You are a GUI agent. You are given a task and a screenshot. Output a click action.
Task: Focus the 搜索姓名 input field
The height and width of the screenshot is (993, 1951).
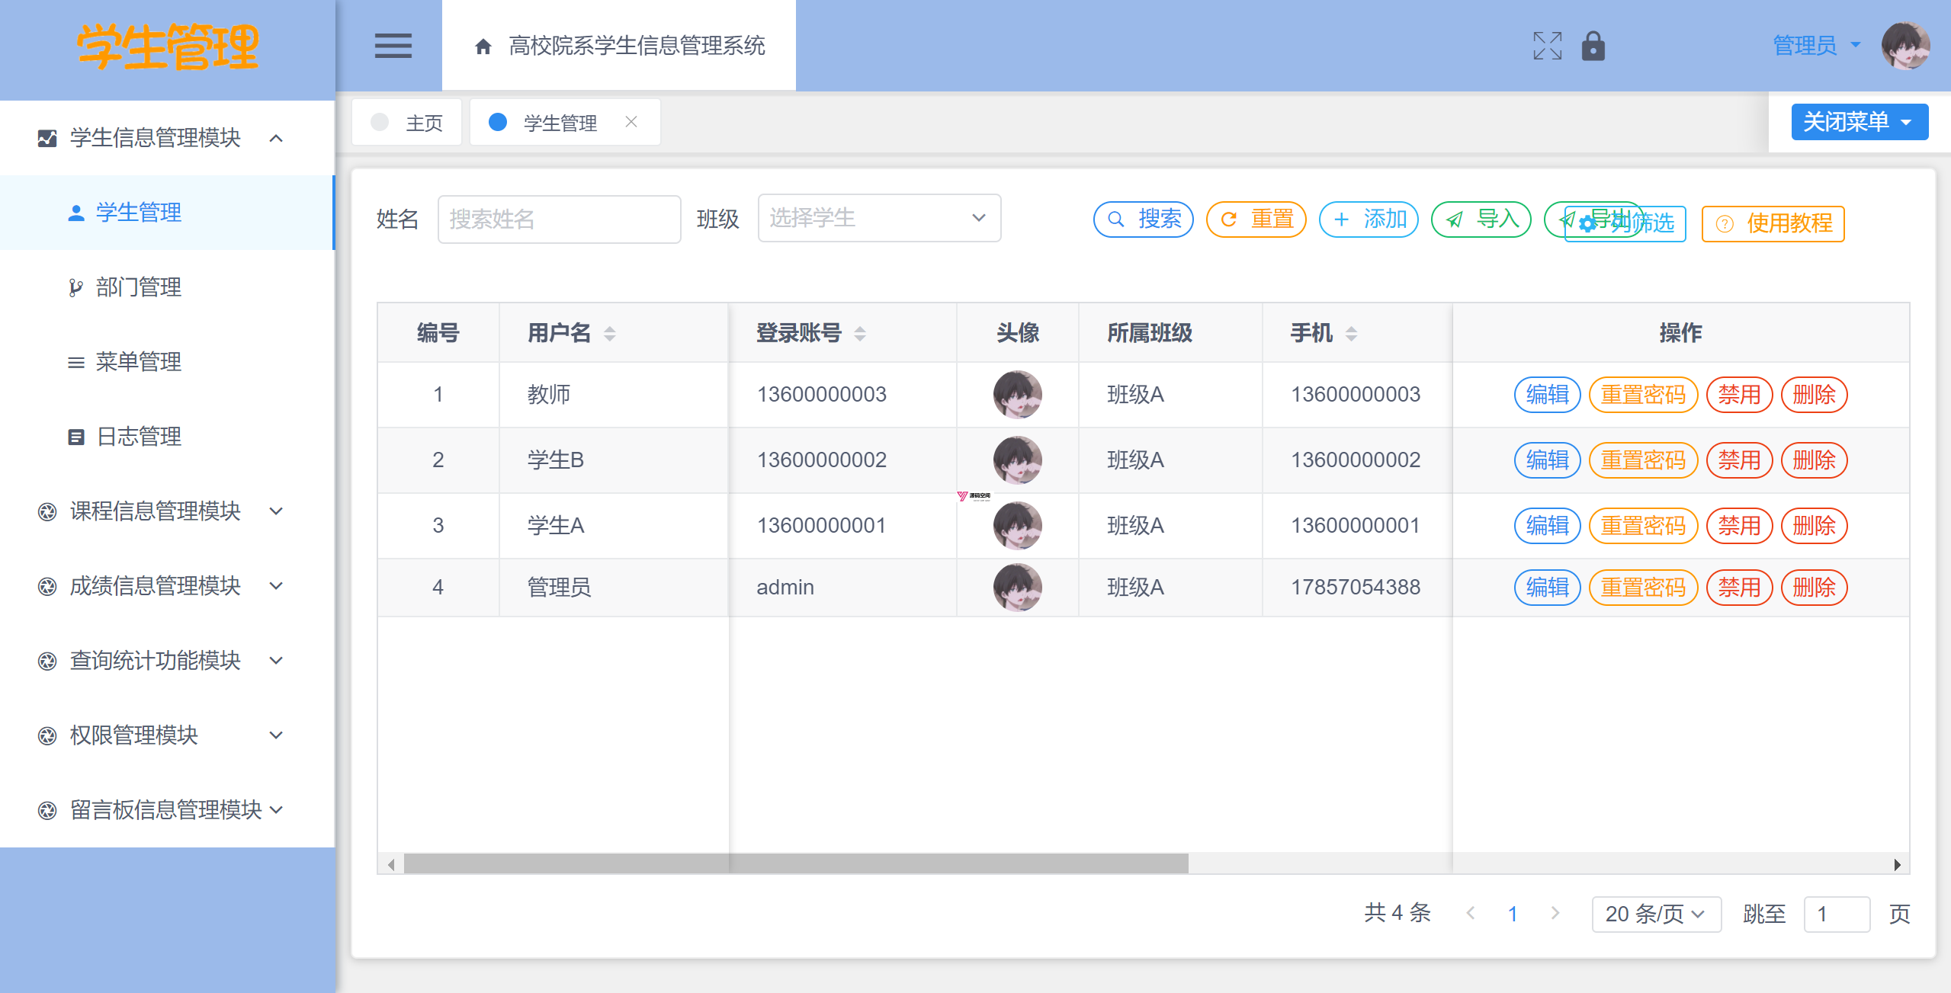pos(559,219)
